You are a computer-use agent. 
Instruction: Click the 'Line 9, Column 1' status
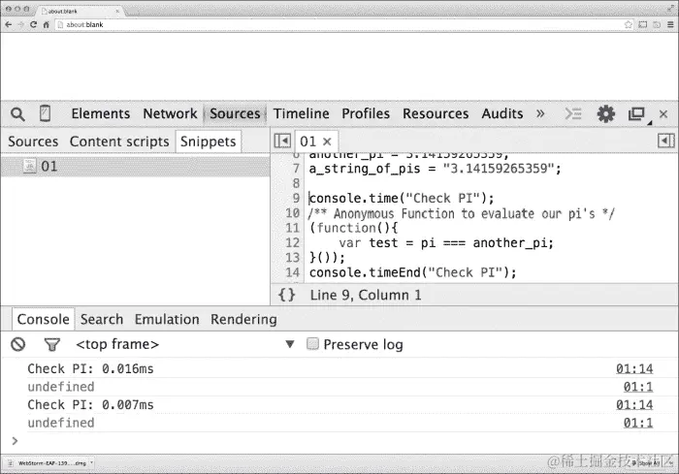coord(366,296)
